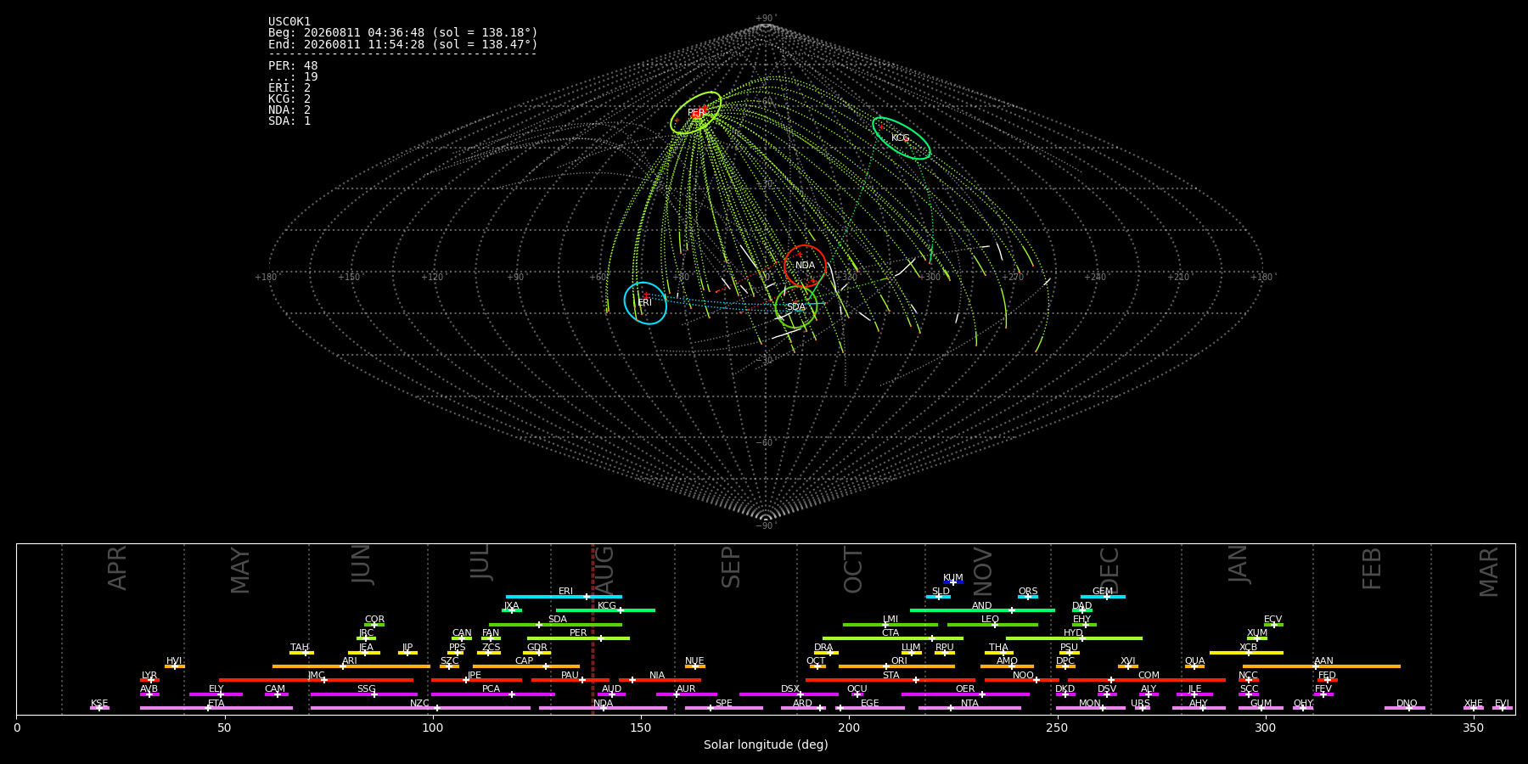The width and height of the screenshot is (1528, 764).
Task: Select the LEO shower bar in November
Action: pyautogui.click(x=992, y=625)
